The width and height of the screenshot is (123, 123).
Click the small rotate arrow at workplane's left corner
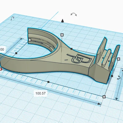pos(12,18)
